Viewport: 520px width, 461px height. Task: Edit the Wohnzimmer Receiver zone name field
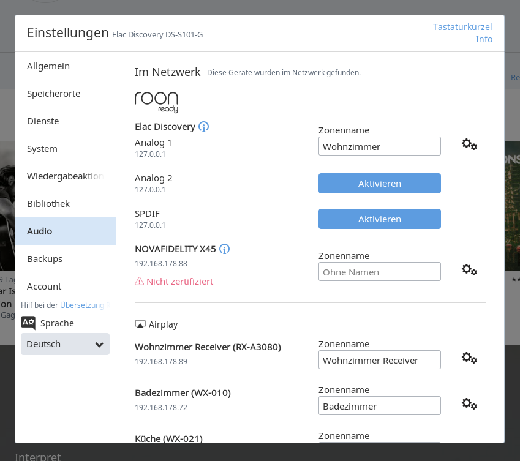[x=379, y=360]
